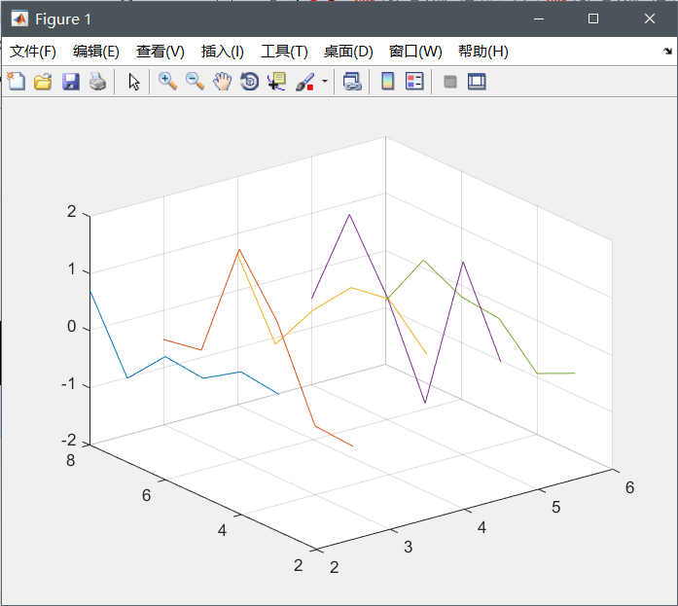Click Show Plot Tools and dock icon

click(x=477, y=82)
